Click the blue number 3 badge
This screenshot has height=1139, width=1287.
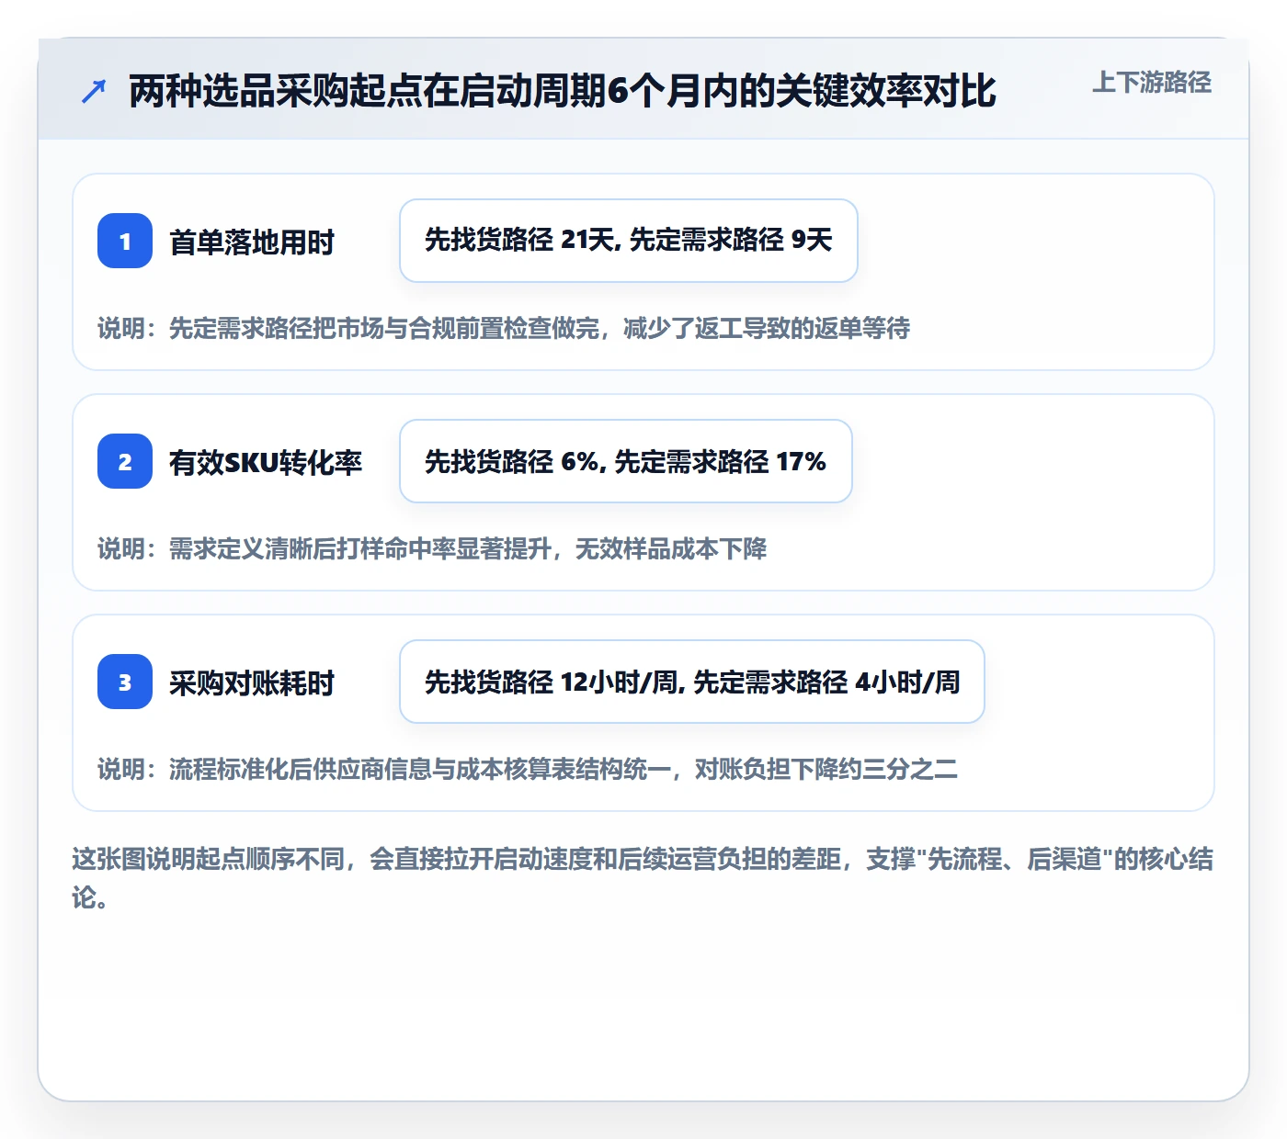coord(125,682)
